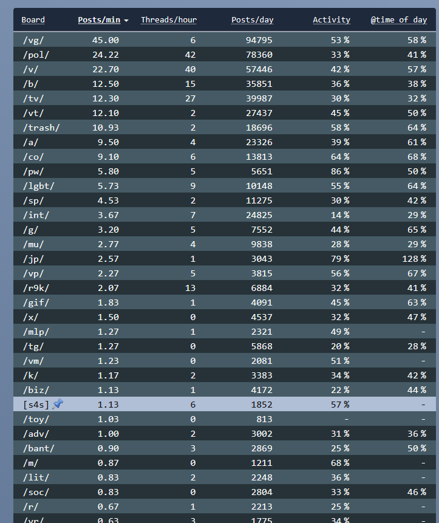Viewport: 439px width, 523px height.
Task: Click the 24825 posts/day value for /int/
Action: pos(259,215)
